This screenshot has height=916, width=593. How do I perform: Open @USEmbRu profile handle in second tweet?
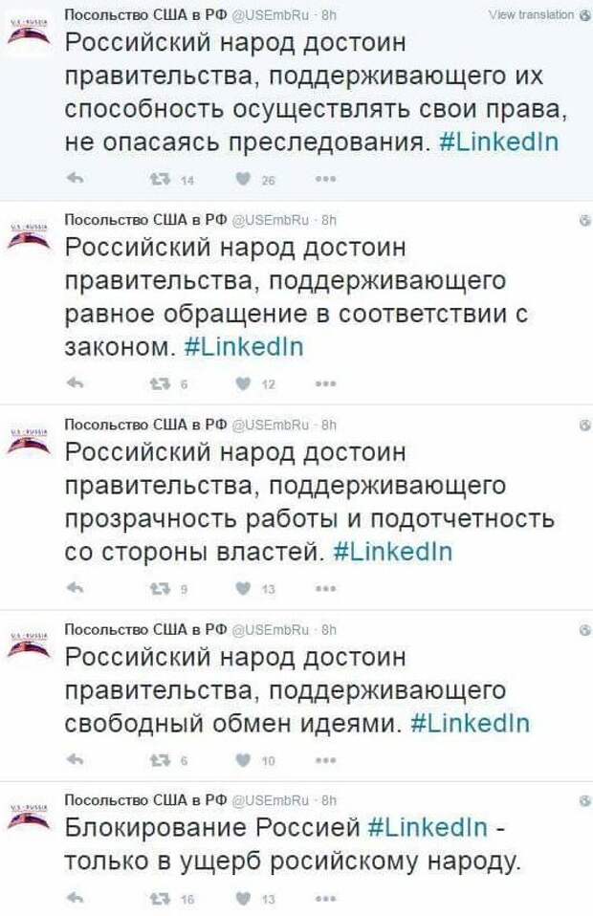pos(275,219)
